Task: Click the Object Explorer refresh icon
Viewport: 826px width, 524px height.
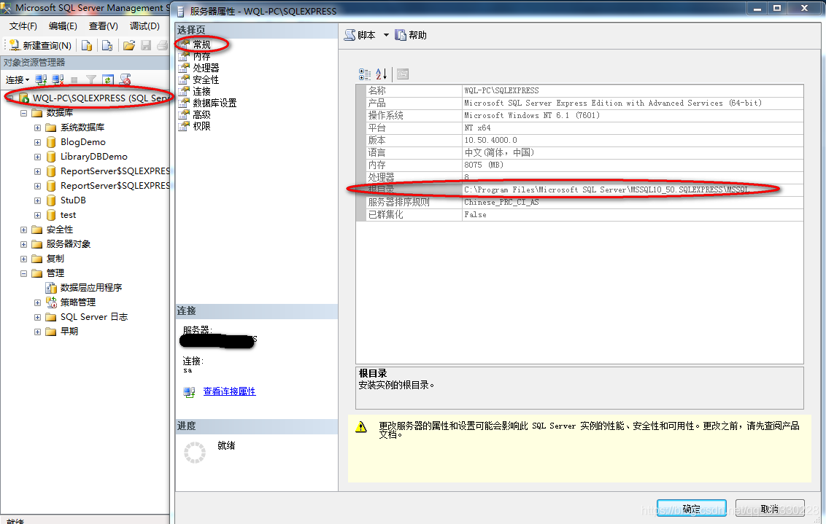Action: click(x=108, y=80)
